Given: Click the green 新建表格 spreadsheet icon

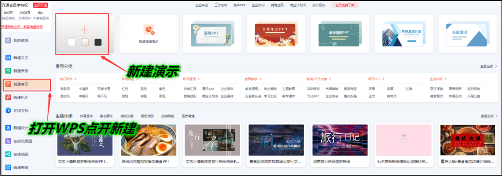Looking at the screenshot, I should [x=8, y=71].
